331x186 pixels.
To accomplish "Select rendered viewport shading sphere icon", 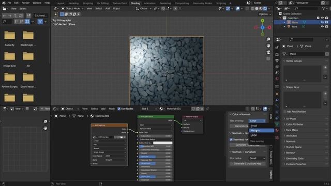I will [x=265, y=9].
